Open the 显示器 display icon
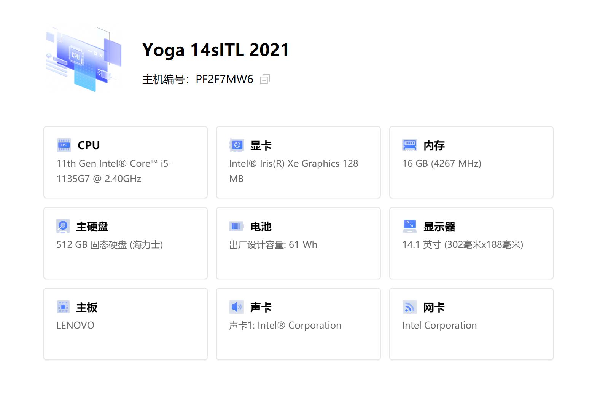This screenshot has width=592, height=399. [409, 226]
